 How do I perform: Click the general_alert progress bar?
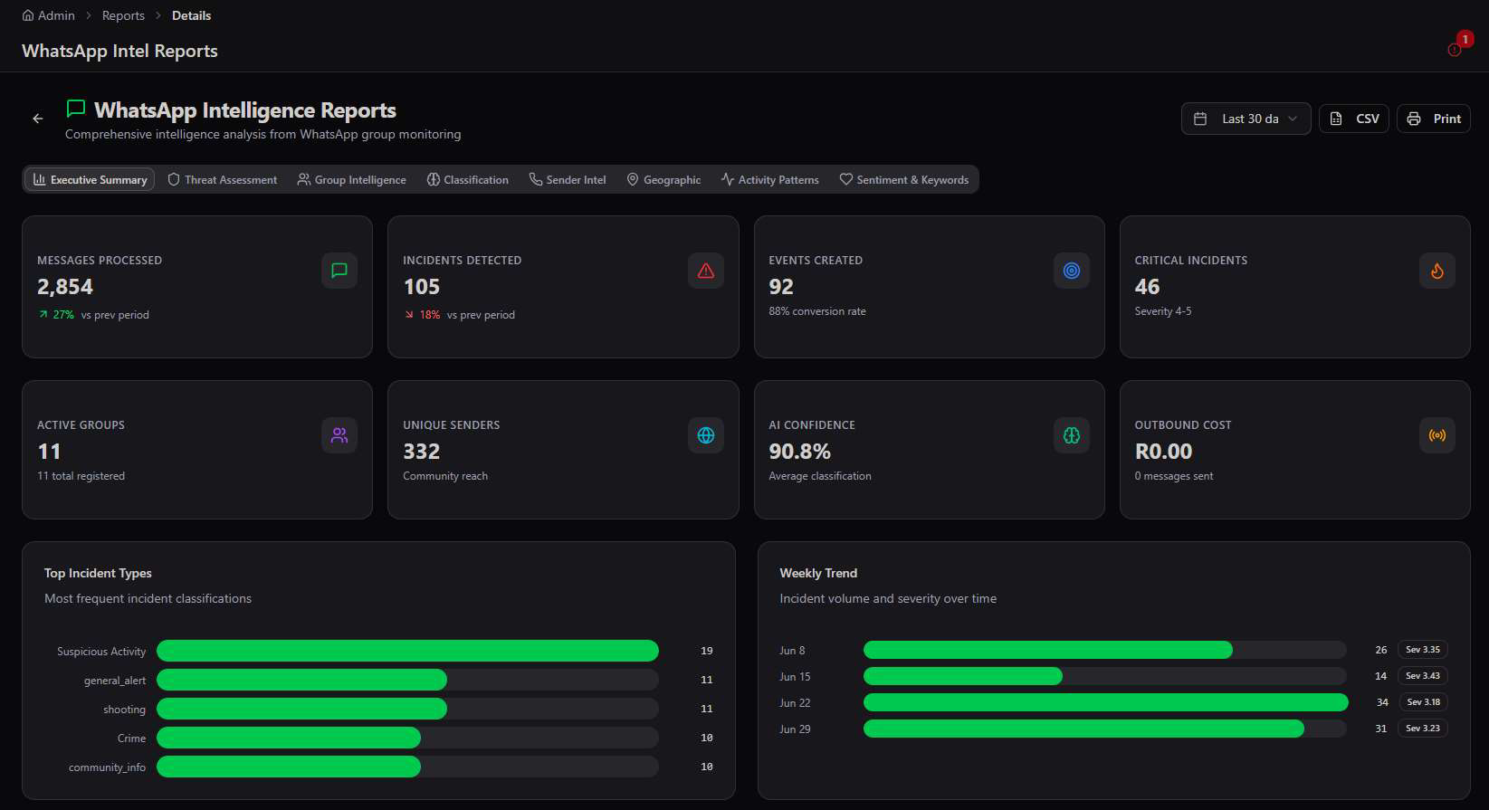pos(407,680)
